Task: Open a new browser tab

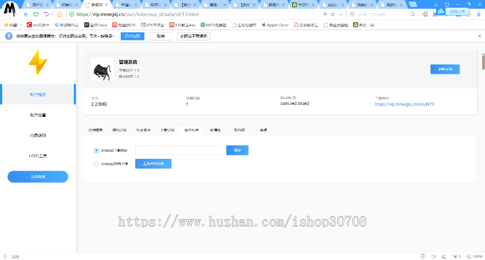Action: [413, 4]
